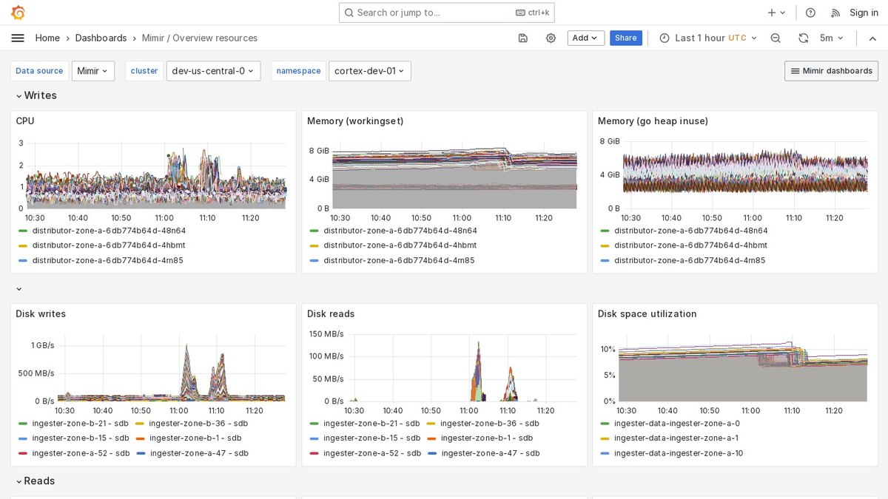Viewport: 888px width, 499px height.
Task: Click the Disk space utilization panel title
Action: [647, 314]
